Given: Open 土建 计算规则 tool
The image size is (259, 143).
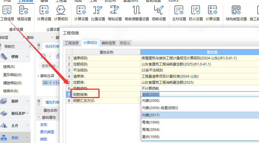Looking at the screenshot, I should [61, 13].
